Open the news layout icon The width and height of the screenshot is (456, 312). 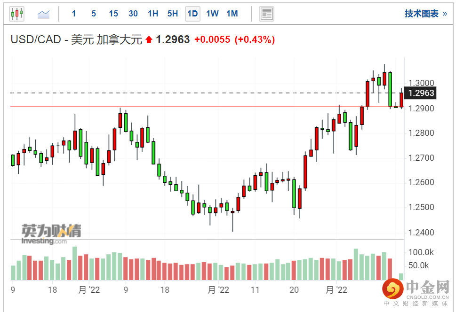click(267, 14)
